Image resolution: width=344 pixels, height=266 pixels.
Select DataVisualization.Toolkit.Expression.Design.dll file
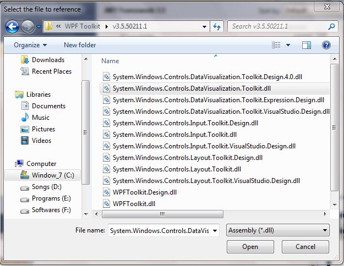click(x=214, y=100)
